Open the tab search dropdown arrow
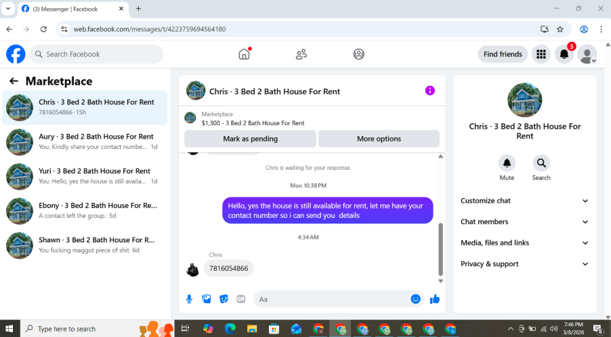This screenshot has width=611, height=337. pos(8,9)
